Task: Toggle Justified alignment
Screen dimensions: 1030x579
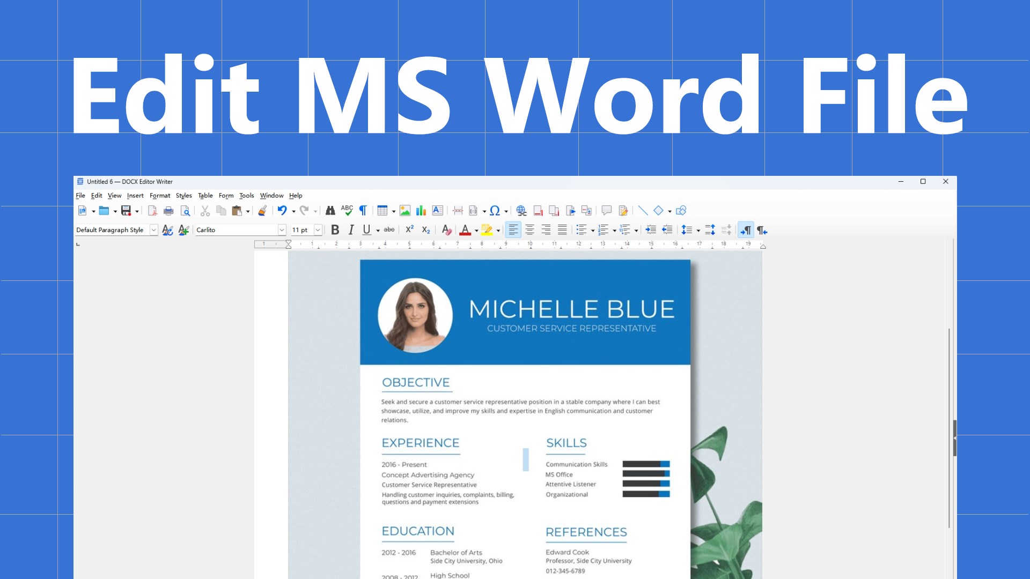Action: [562, 230]
